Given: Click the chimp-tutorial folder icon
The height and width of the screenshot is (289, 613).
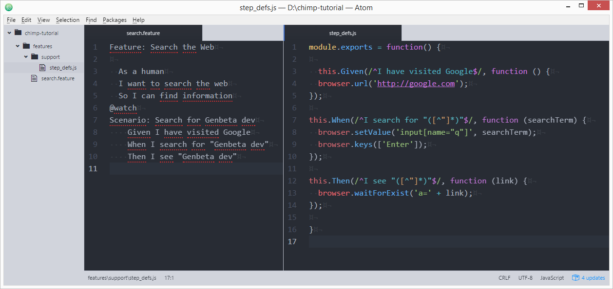Looking at the screenshot, I should 19,33.
